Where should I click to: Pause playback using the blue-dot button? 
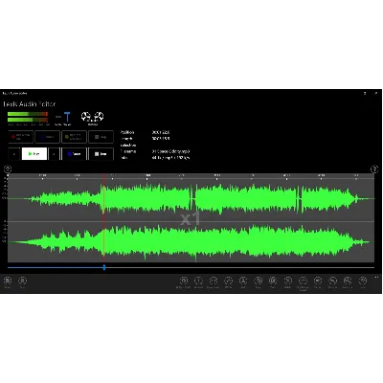pos(74,154)
